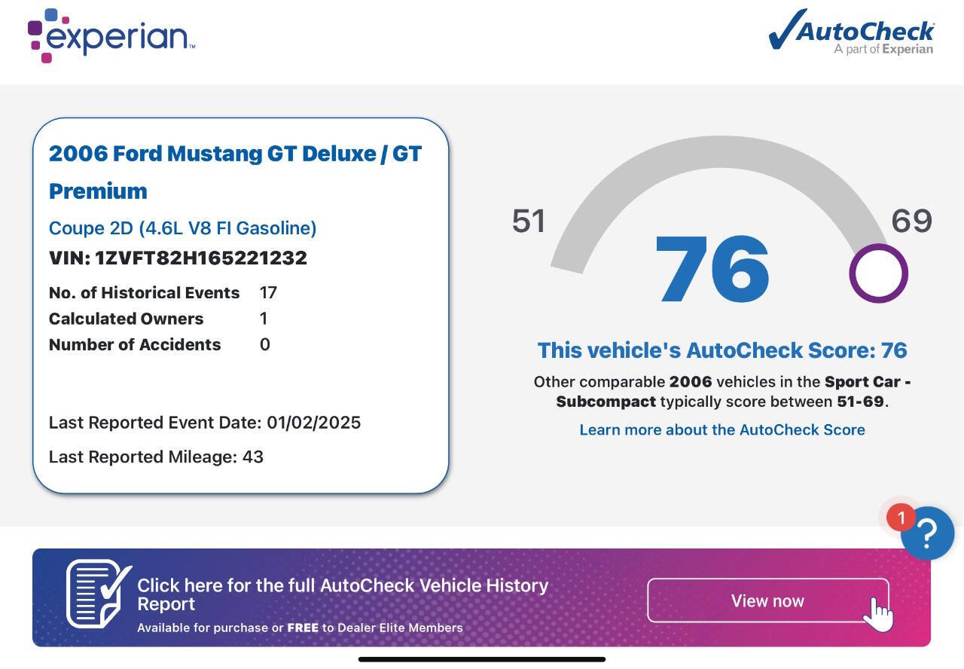Click the Number of Accidents label
964x669 pixels.
click(135, 344)
